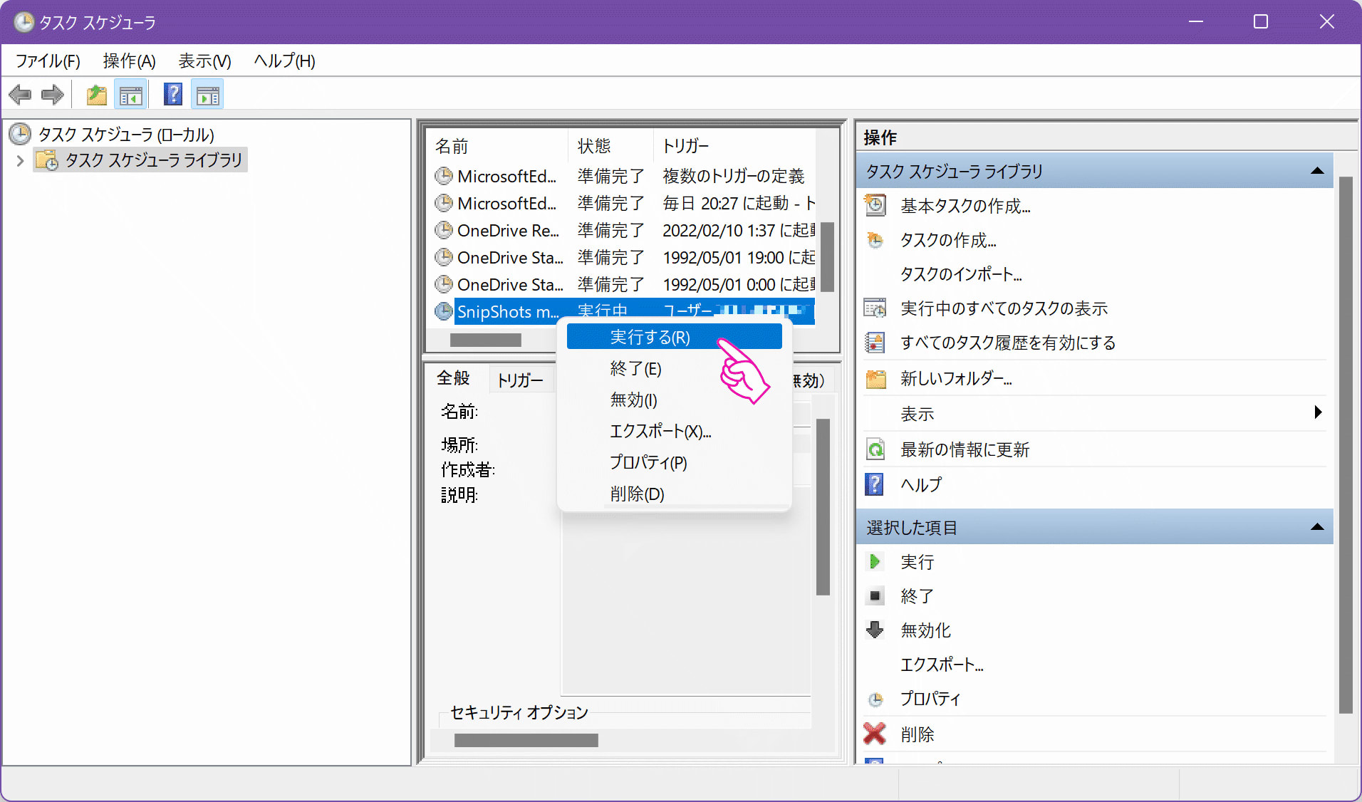The image size is (1362, 802).
Task: Click the blue Help icon in actions pane
Action: point(875,484)
